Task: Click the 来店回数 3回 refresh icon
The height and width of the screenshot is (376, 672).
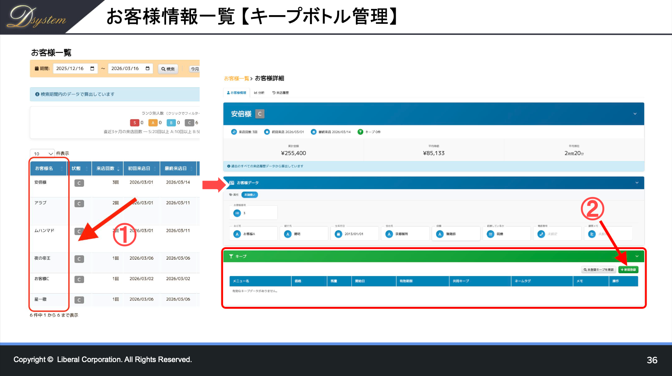Action: (234, 132)
